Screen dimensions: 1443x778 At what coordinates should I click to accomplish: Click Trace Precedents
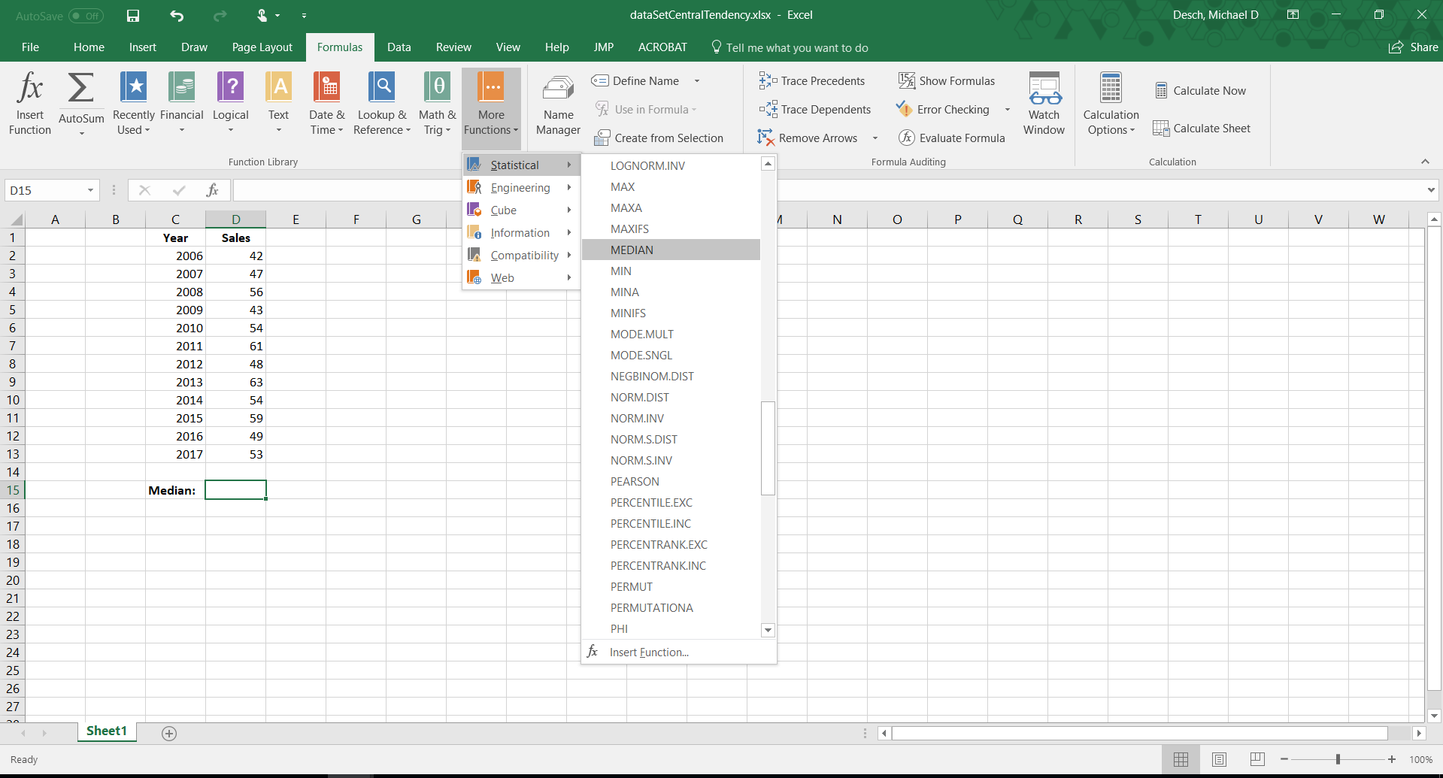coord(812,81)
